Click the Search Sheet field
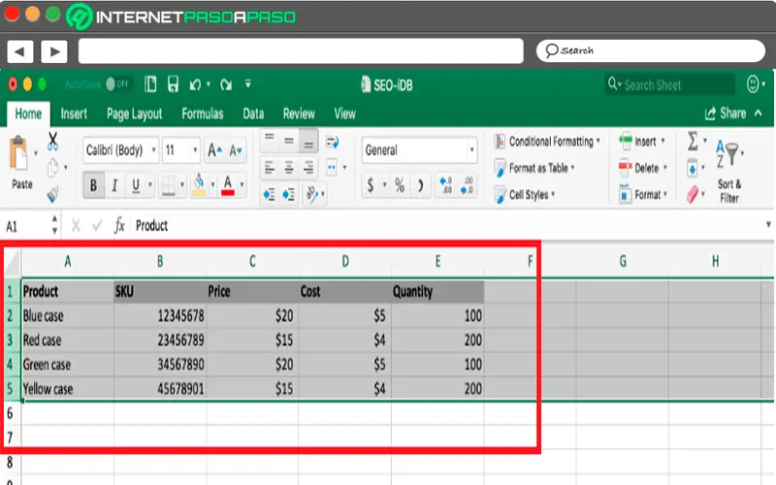 click(x=669, y=84)
